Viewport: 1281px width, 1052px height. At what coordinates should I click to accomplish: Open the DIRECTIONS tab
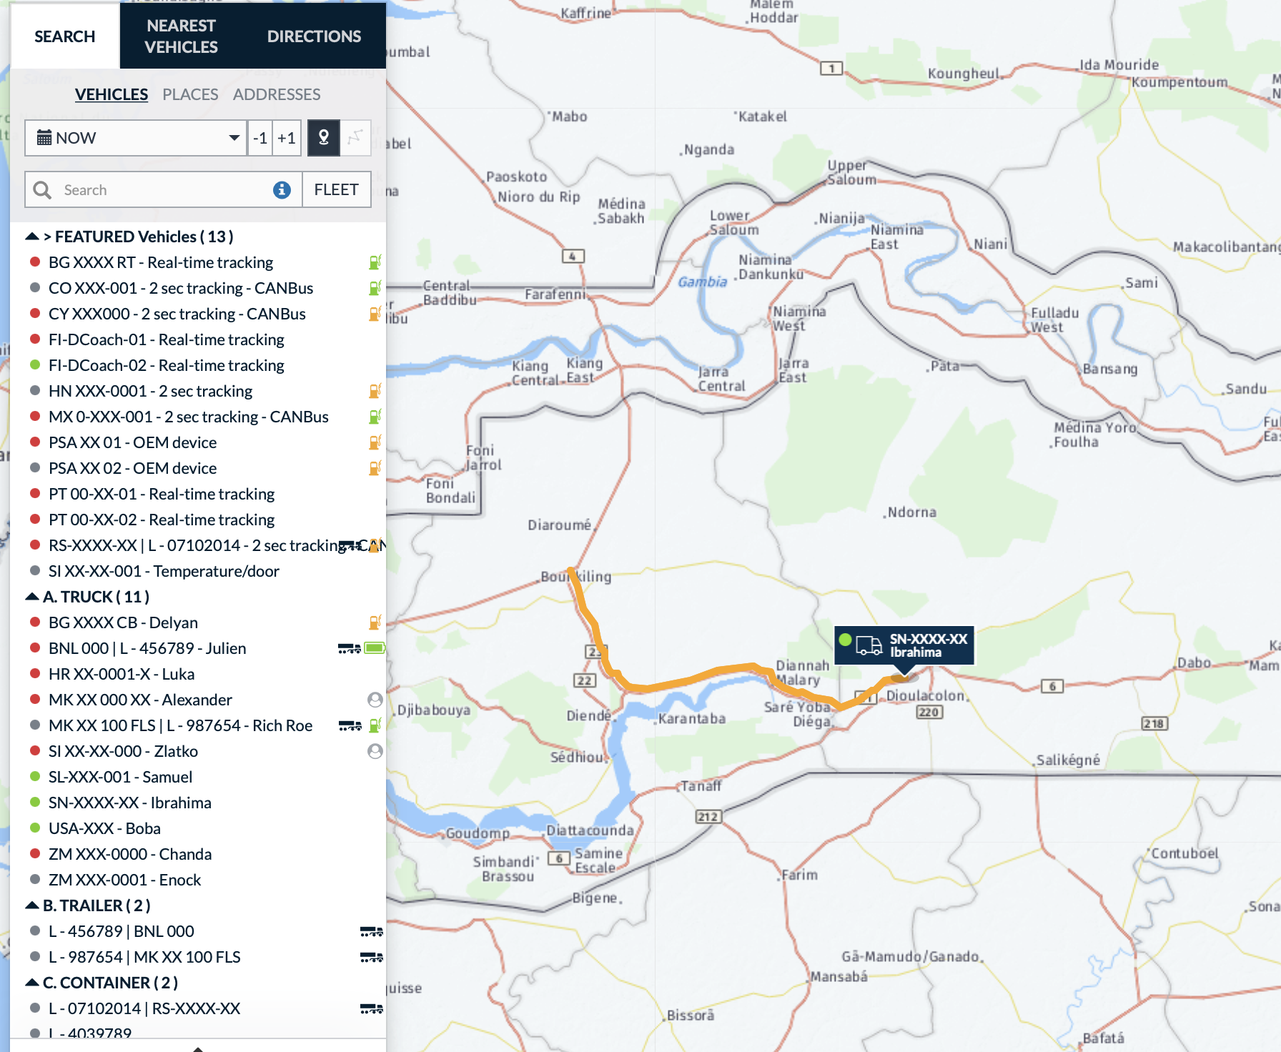(x=314, y=36)
